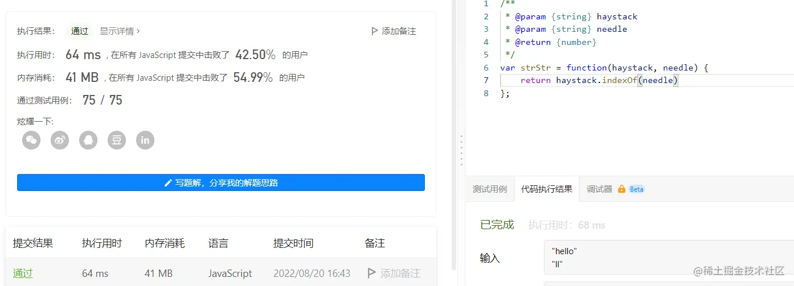Click the 输入 input box with "hello"
Viewport: 794px width, 286px height.
click(x=669, y=258)
